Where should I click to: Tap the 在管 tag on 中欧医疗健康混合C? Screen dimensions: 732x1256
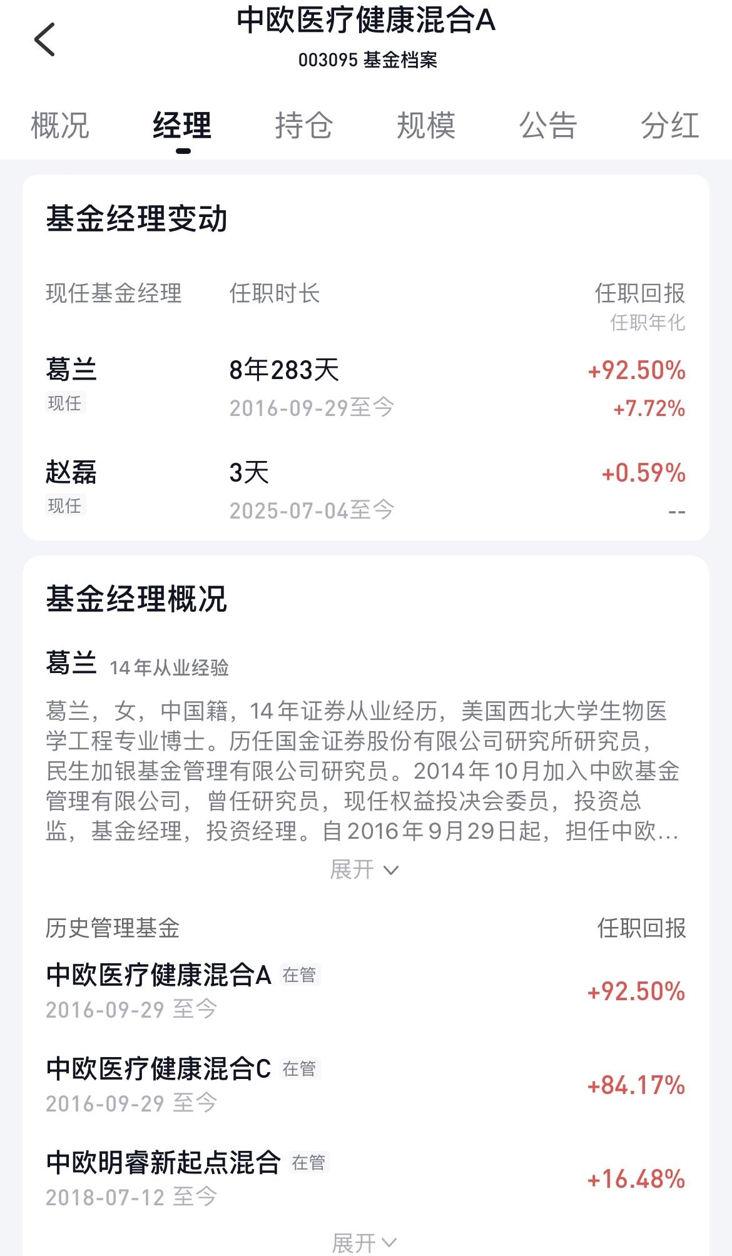(299, 1068)
